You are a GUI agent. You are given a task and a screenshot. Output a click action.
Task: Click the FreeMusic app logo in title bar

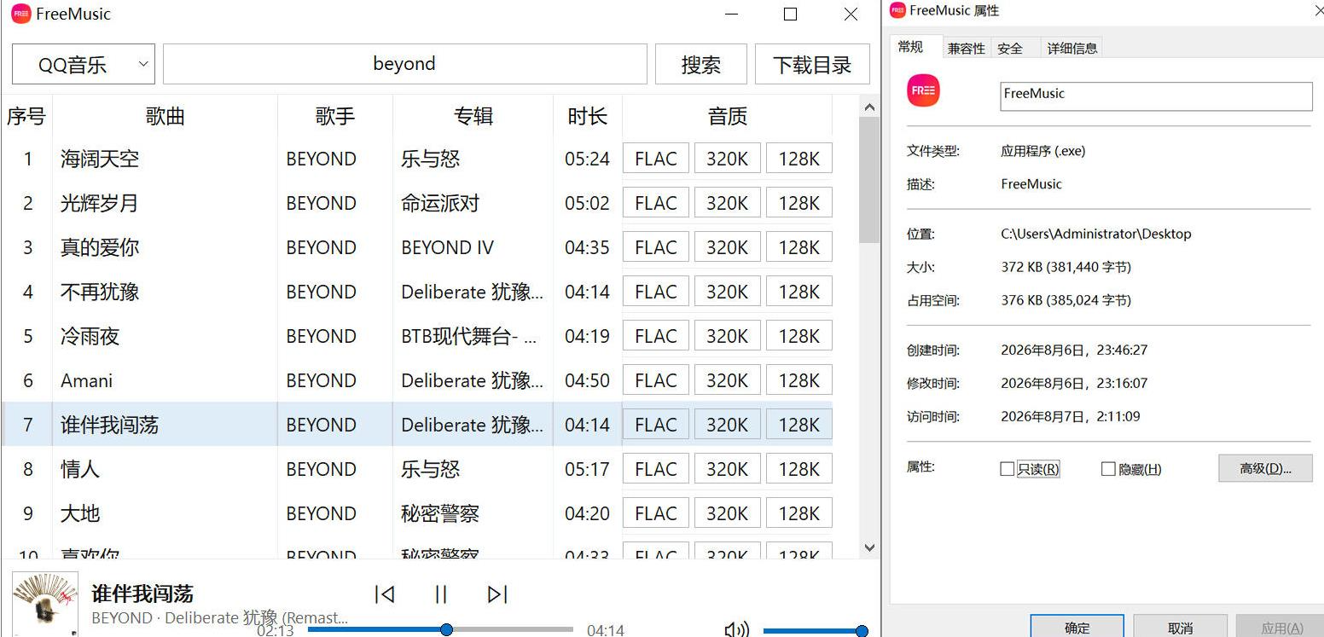point(21,14)
